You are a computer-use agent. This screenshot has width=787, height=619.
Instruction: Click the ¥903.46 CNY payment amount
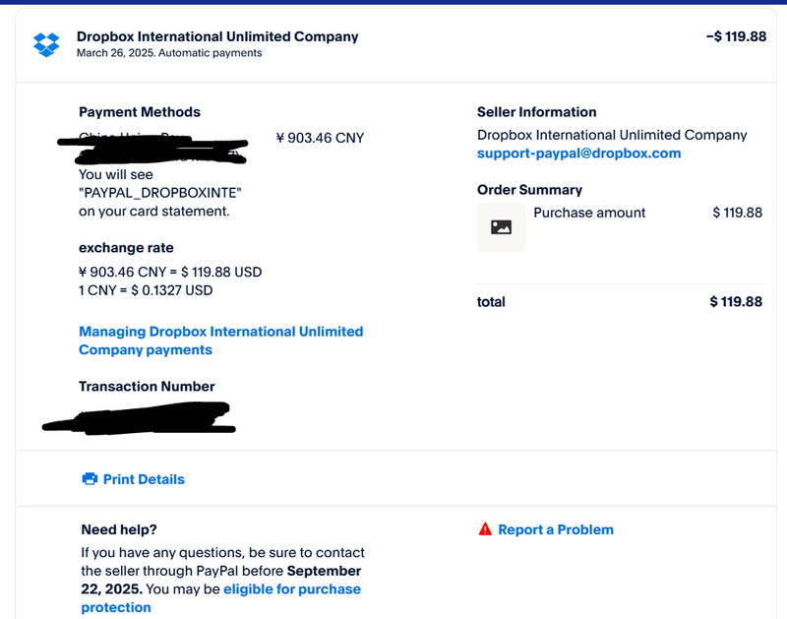click(x=320, y=138)
